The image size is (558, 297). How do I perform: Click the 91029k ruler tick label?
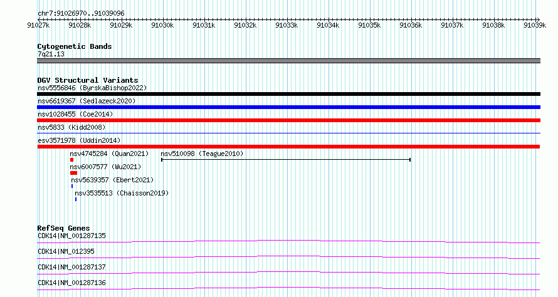121,25
